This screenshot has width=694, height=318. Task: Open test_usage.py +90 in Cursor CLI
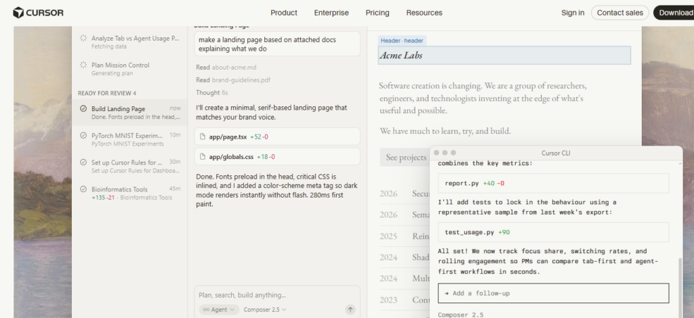pyautogui.click(x=553, y=232)
